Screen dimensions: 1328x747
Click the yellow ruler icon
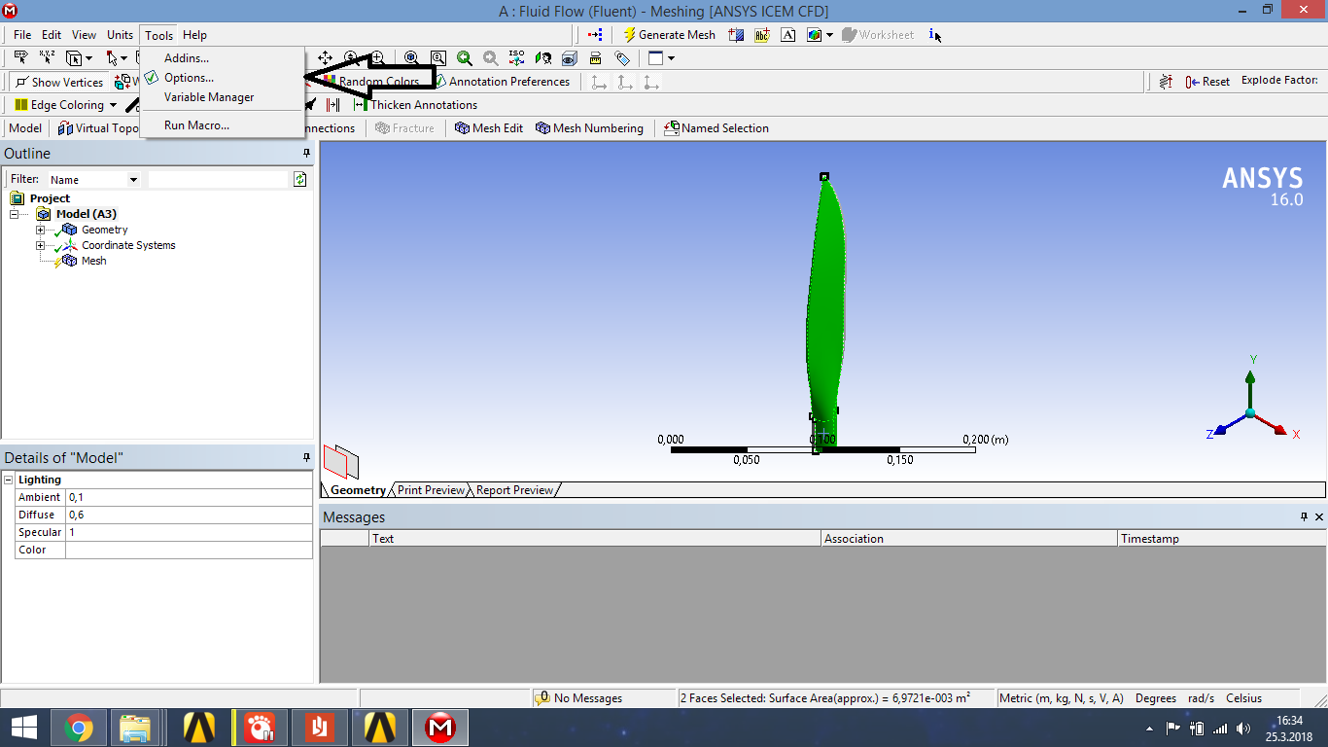(596, 58)
